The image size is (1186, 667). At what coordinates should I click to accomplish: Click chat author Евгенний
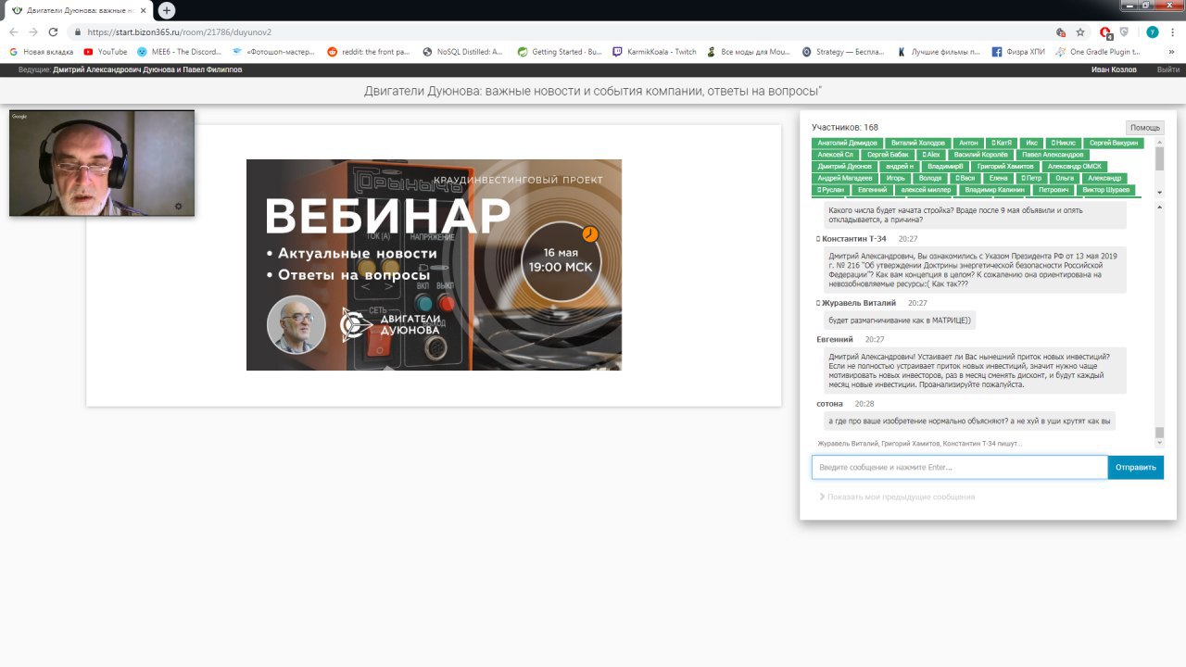point(835,340)
